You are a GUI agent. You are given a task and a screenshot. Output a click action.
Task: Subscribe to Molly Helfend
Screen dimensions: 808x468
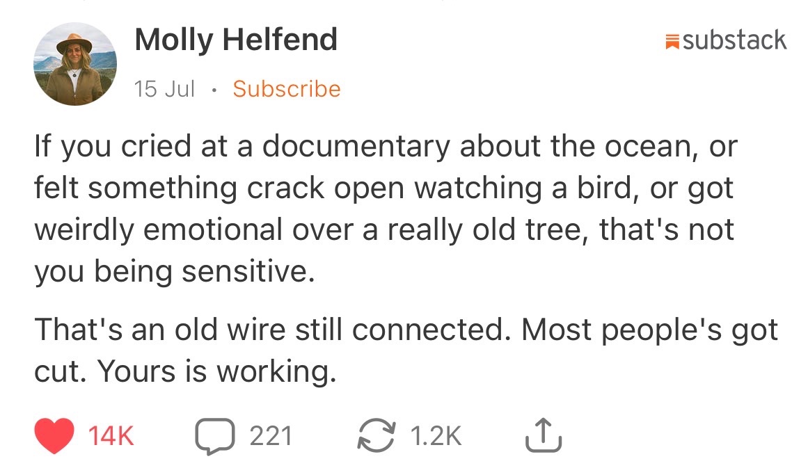click(287, 89)
